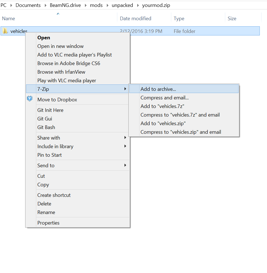Open the 7-Zip menu entry
The width and height of the screenshot is (267, 273).
click(77, 89)
